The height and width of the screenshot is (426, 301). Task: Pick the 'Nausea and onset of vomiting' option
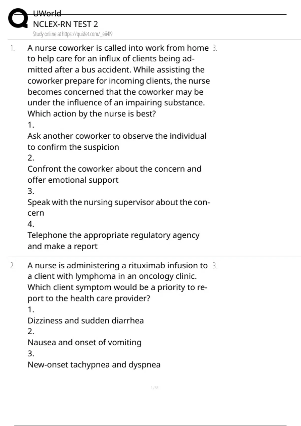tap(84, 343)
